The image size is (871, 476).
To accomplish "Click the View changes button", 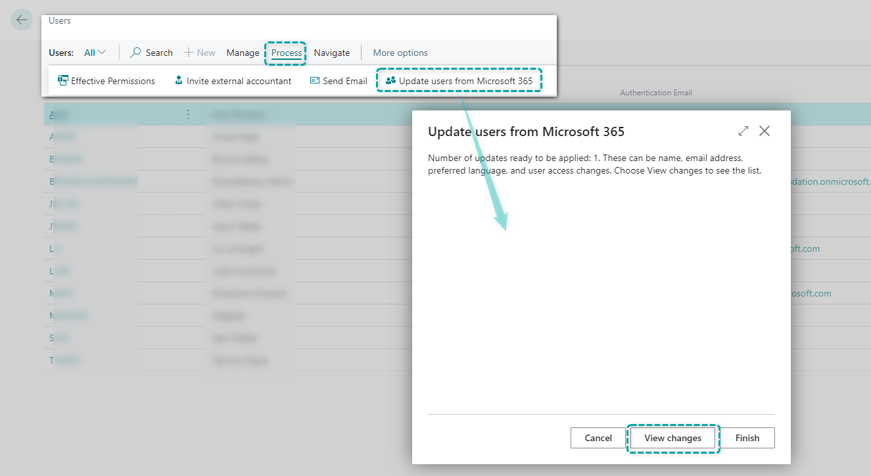I will pyautogui.click(x=672, y=438).
